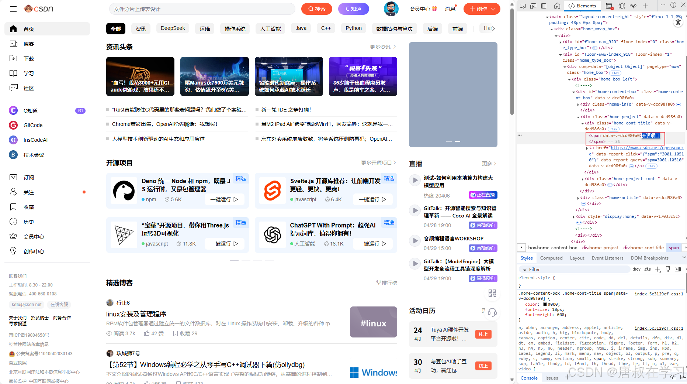Screen dimensions: 687x384
Task: Click the rendering emulation paintbrush icon in Styles
Action: pos(668,269)
